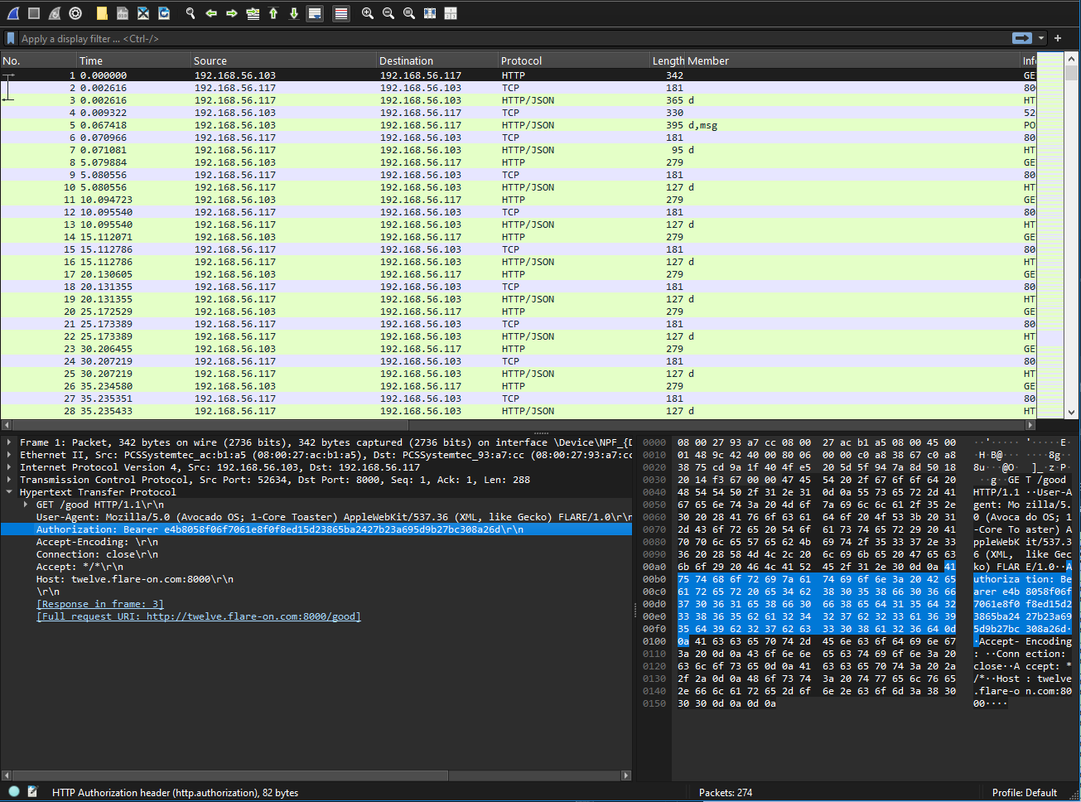Go to the last packet
This screenshot has height=802, width=1081.
click(293, 13)
